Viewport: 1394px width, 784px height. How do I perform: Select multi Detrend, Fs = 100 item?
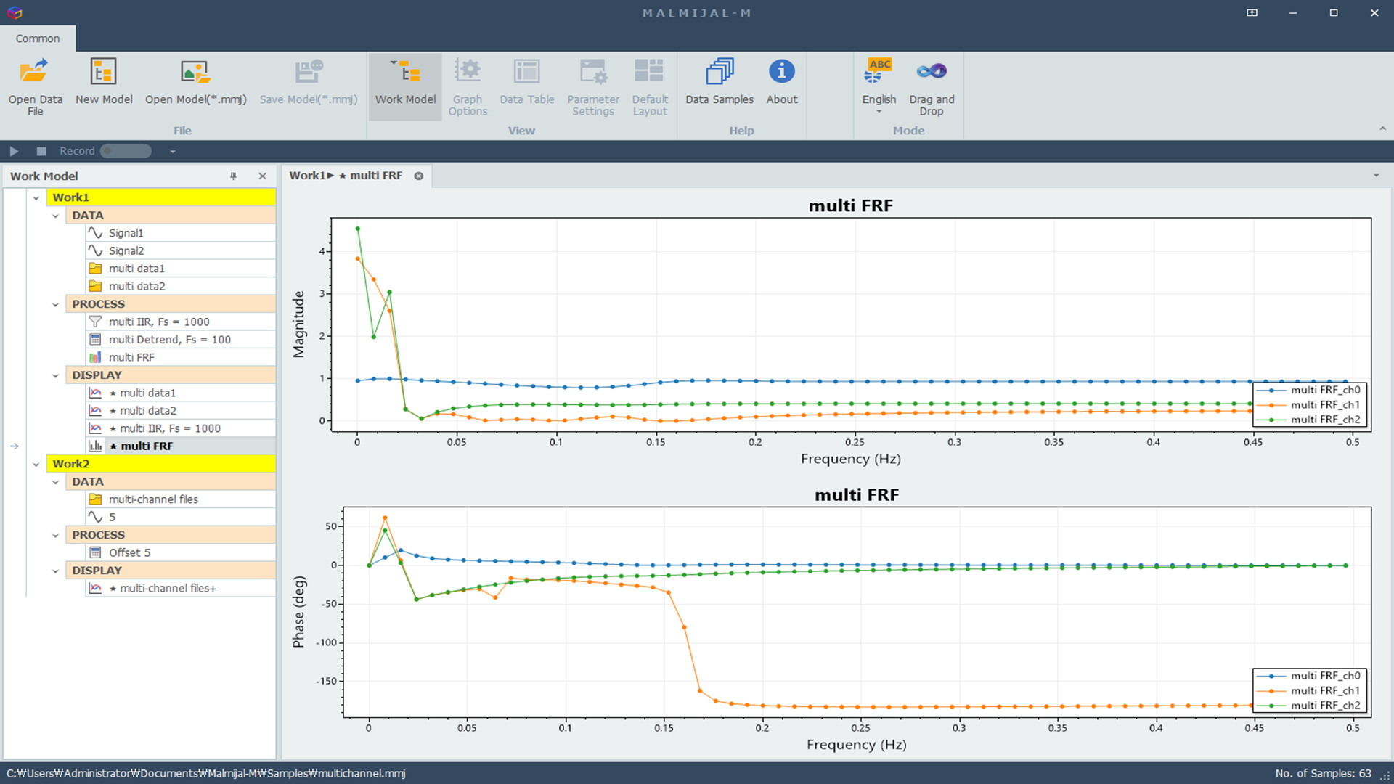(169, 340)
